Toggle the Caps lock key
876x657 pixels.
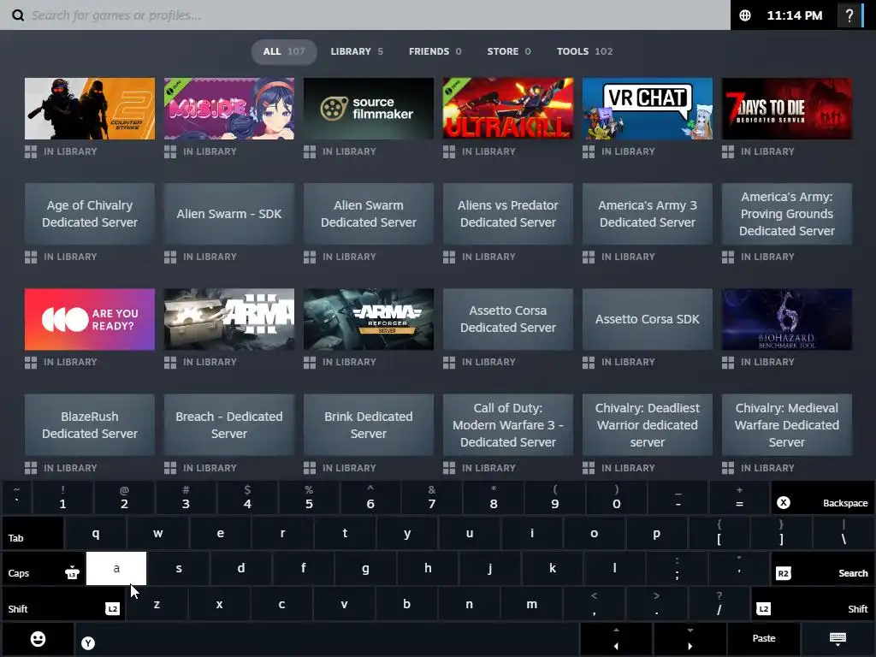tap(44, 568)
